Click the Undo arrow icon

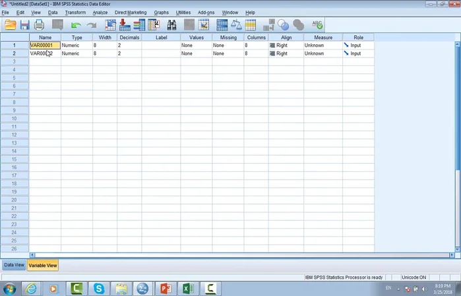[x=76, y=25]
